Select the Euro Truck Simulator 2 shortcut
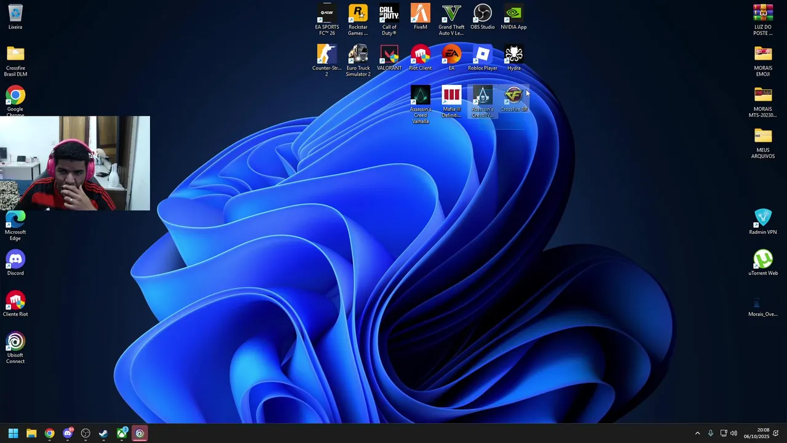 pos(358,61)
